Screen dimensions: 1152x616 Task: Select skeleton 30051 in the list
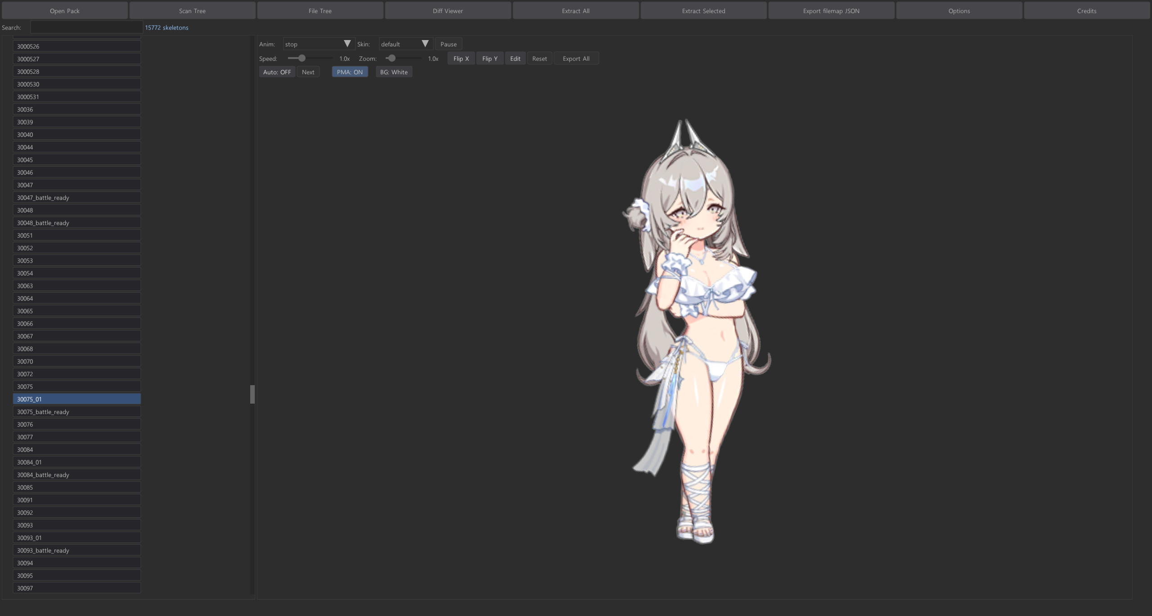pyautogui.click(x=77, y=235)
